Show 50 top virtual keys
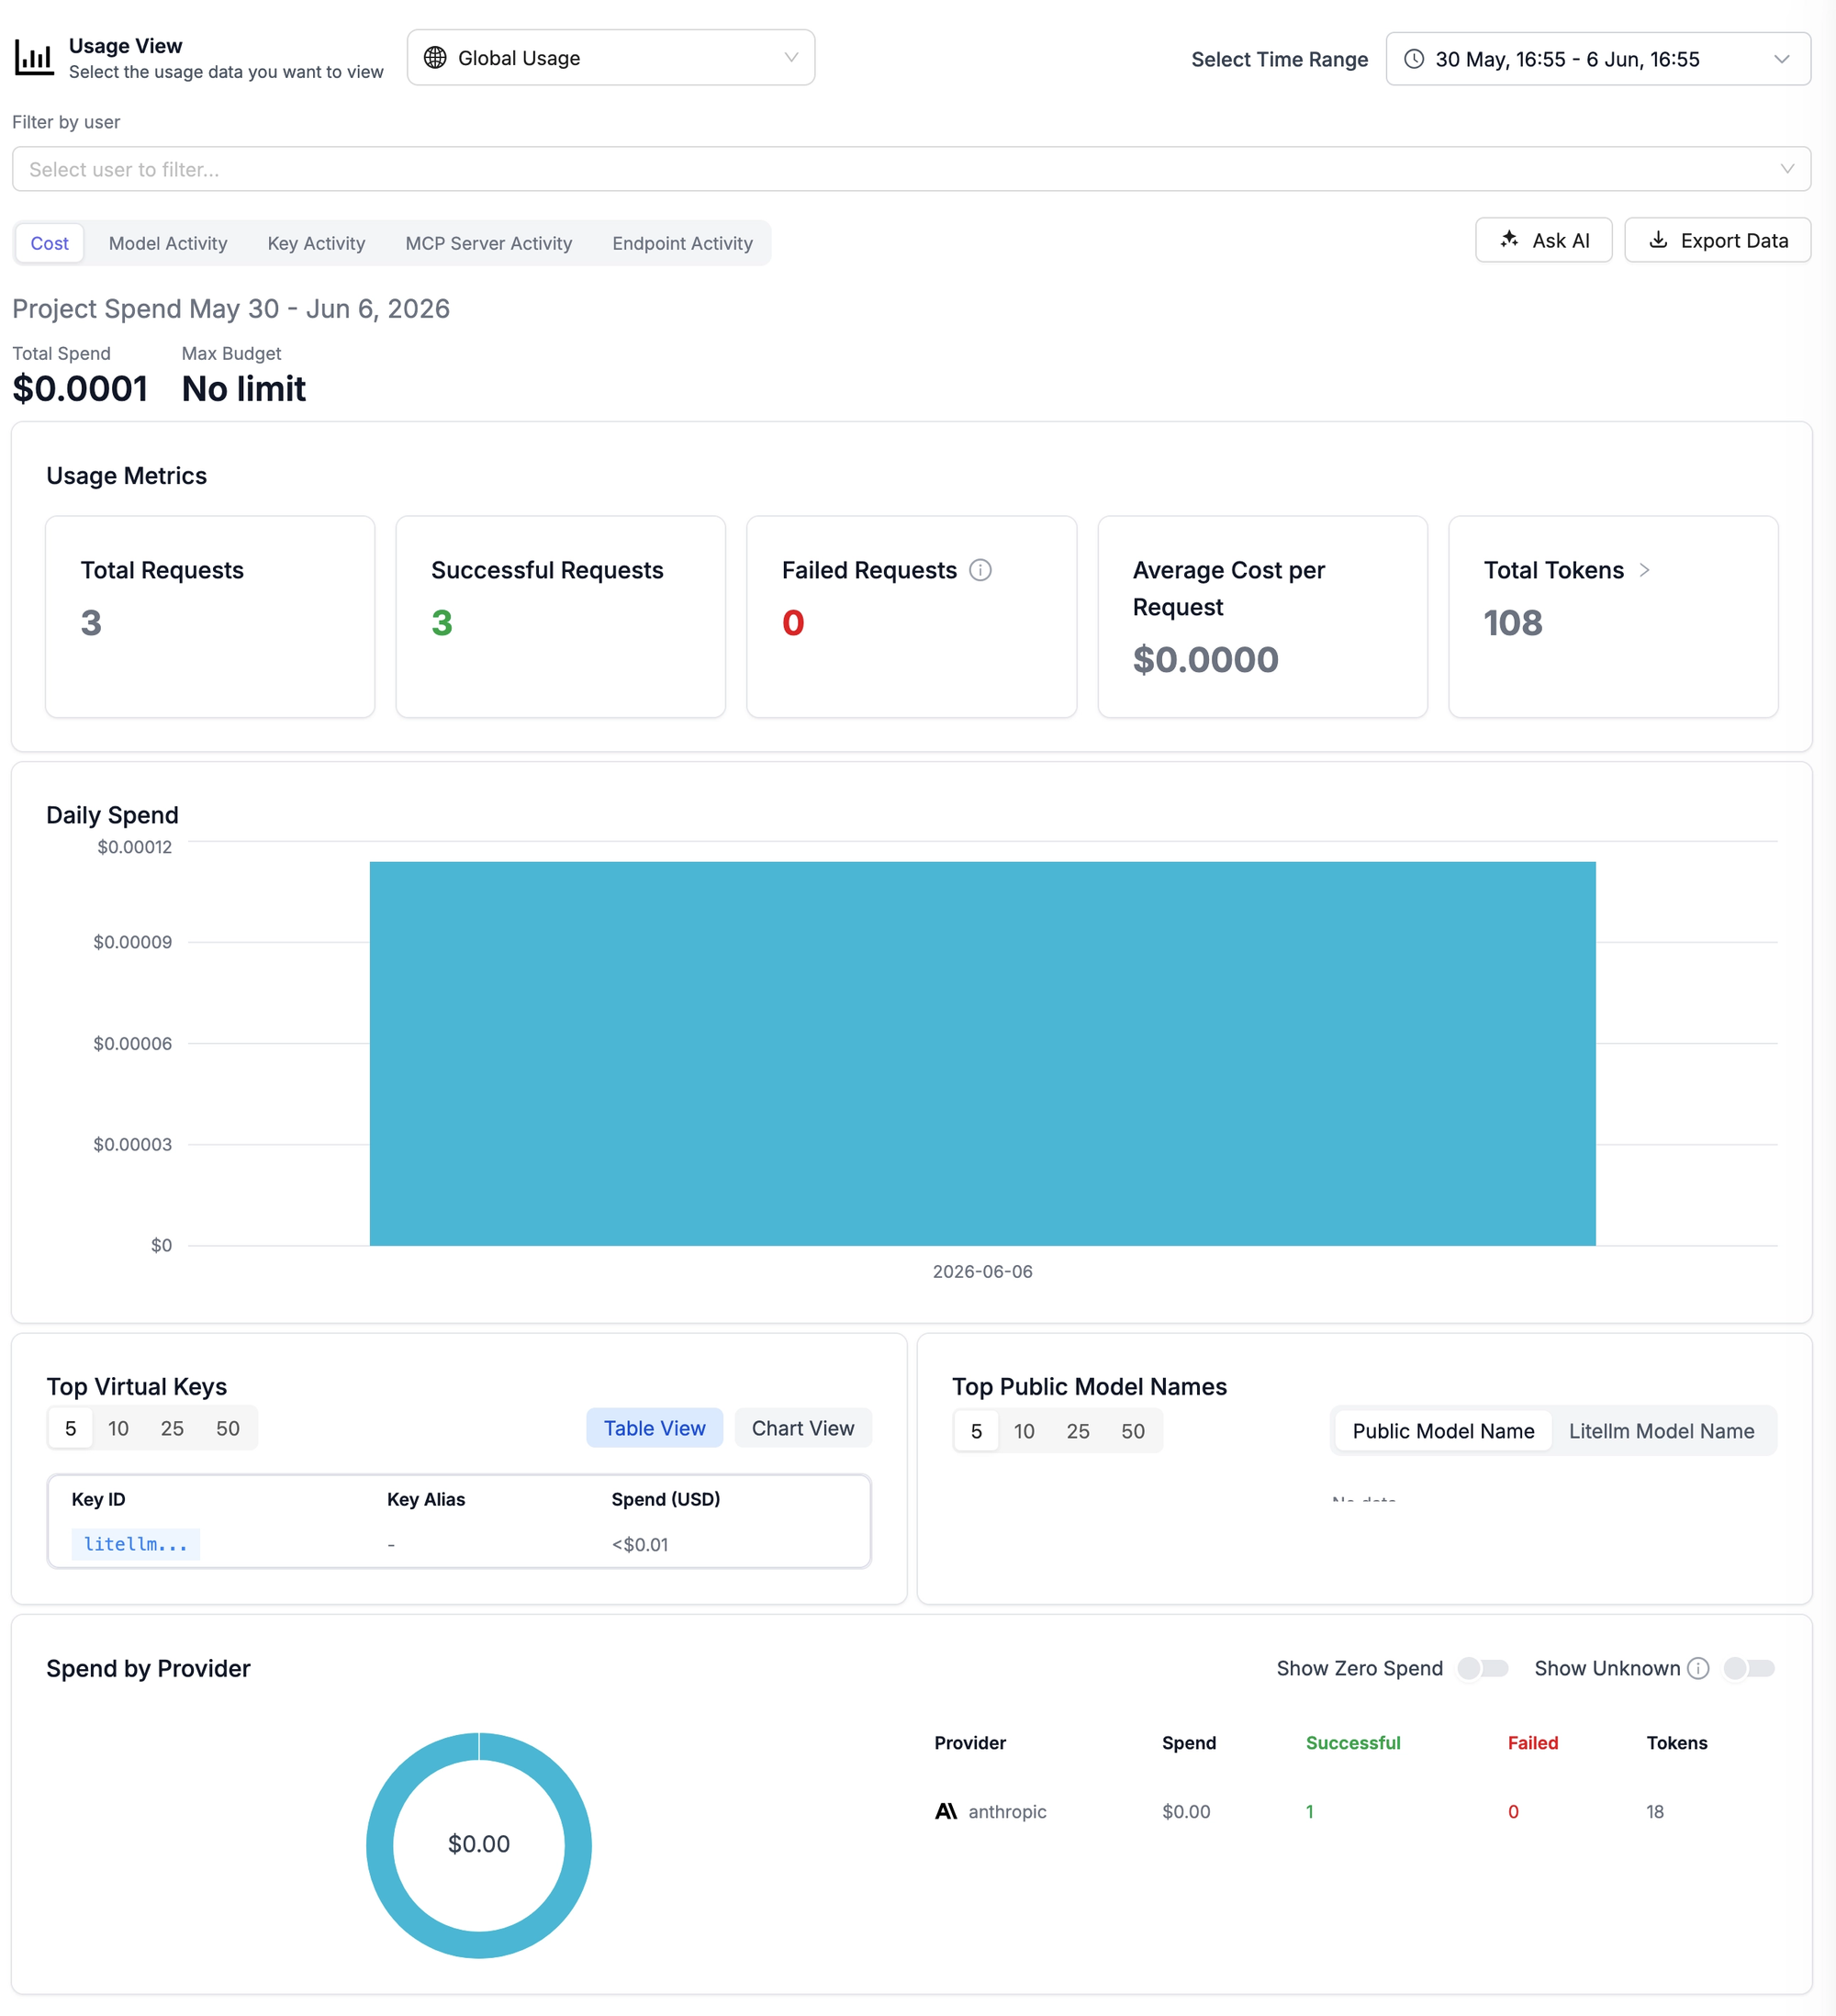Viewport: 1836px width, 2016px height. pos(228,1428)
